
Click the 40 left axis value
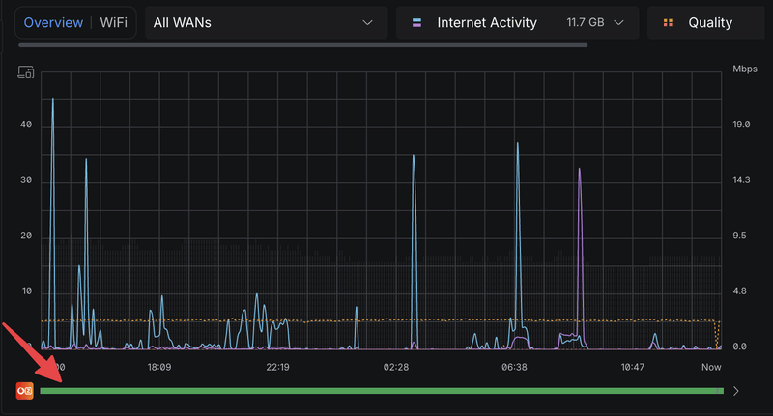tap(26, 125)
